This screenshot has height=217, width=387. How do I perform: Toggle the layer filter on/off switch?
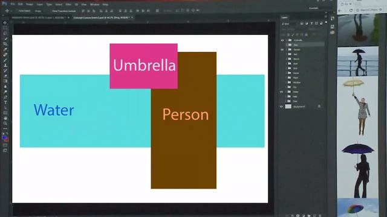coord(326,23)
